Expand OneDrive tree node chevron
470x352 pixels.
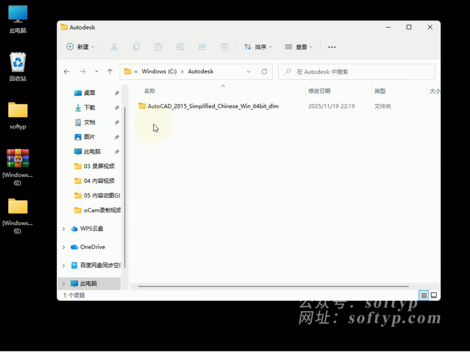63,247
